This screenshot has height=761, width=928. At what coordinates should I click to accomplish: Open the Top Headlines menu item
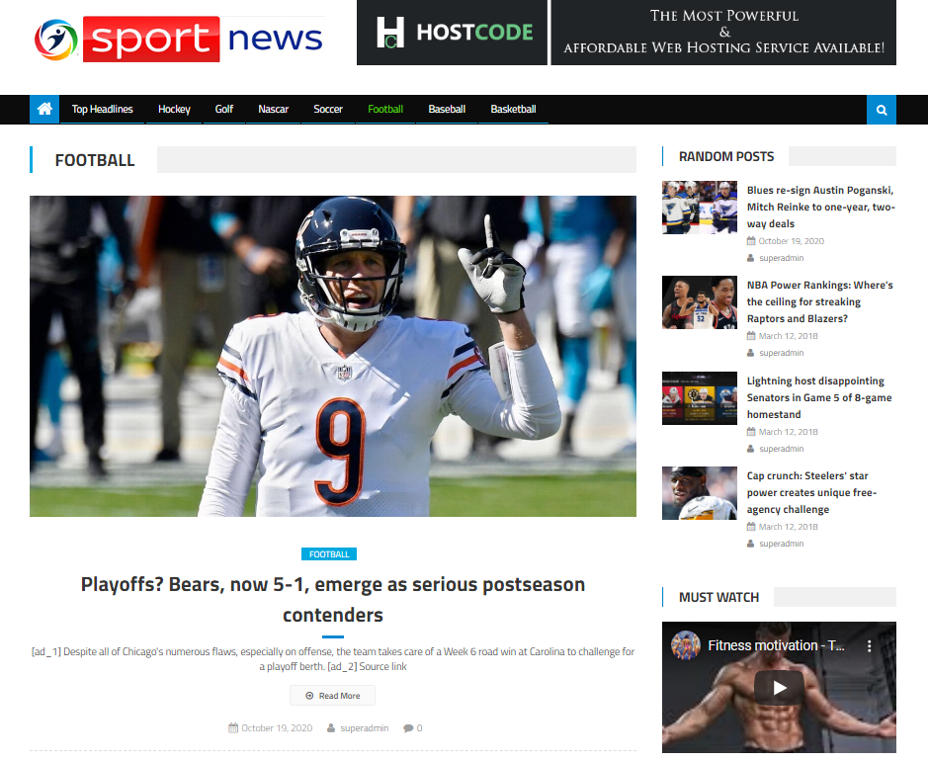[x=102, y=110]
